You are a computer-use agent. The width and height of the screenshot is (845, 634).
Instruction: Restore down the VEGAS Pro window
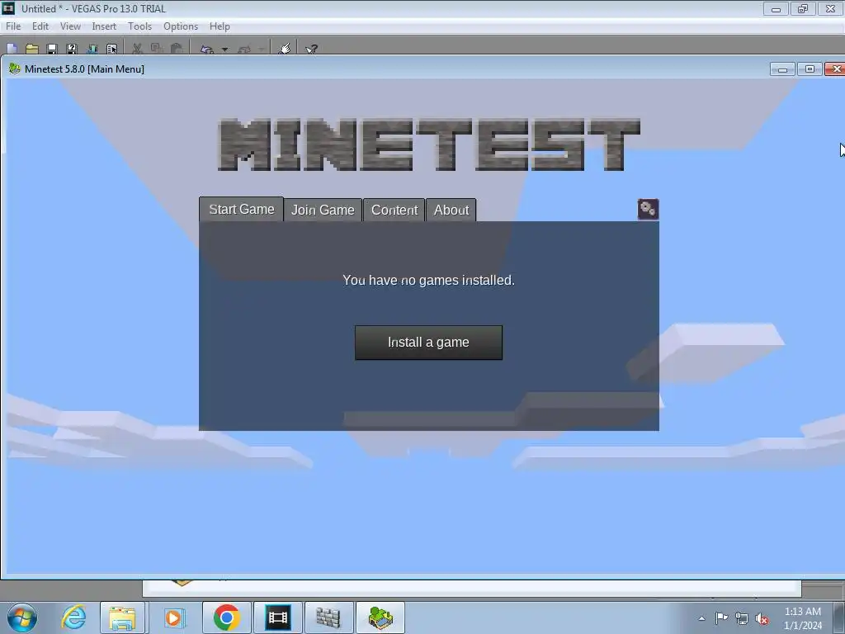tap(803, 8)
